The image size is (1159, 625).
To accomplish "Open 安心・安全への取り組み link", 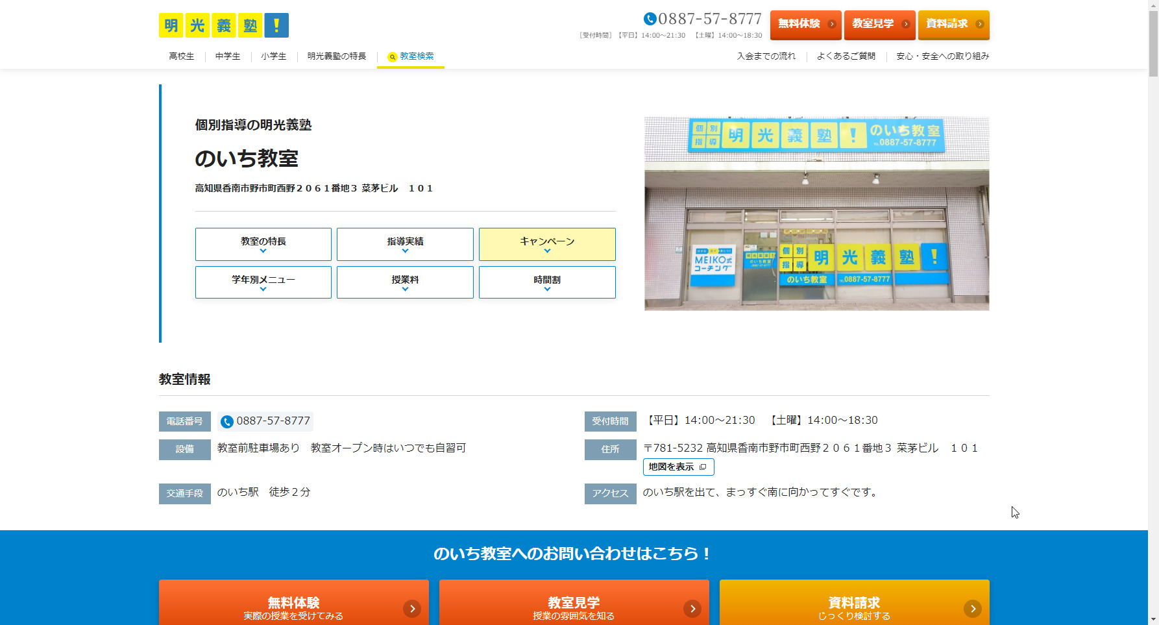I will pyautogui.click(x=943, y=56).
